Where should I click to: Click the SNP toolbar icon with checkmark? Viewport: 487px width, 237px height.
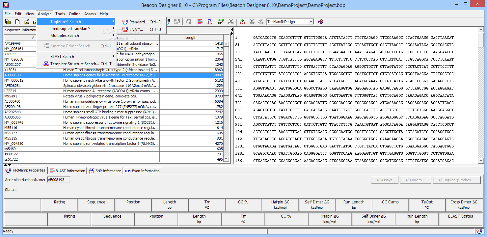point(261,22)
